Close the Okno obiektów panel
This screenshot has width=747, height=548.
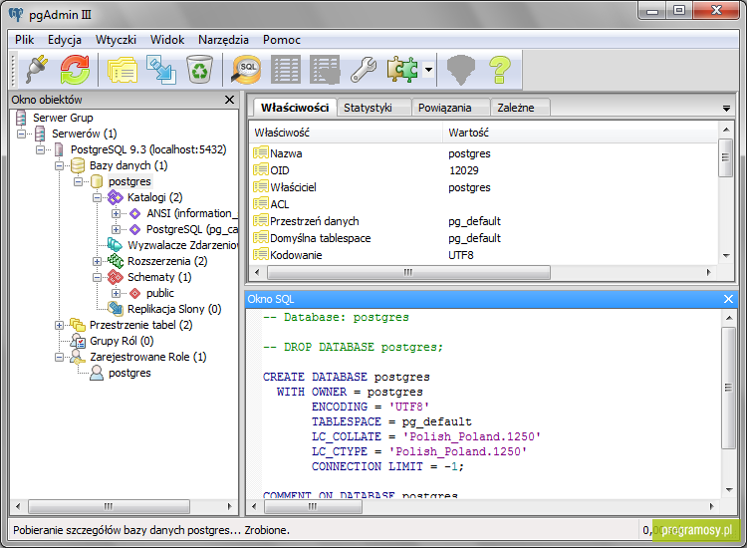[x=229, y=100]
